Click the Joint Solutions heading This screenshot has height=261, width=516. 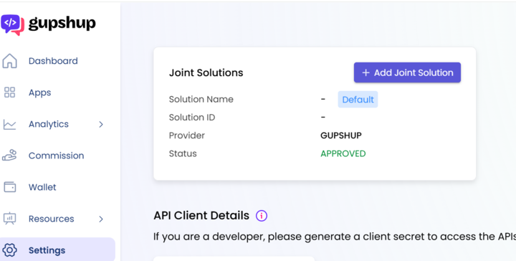pos(206,72)
